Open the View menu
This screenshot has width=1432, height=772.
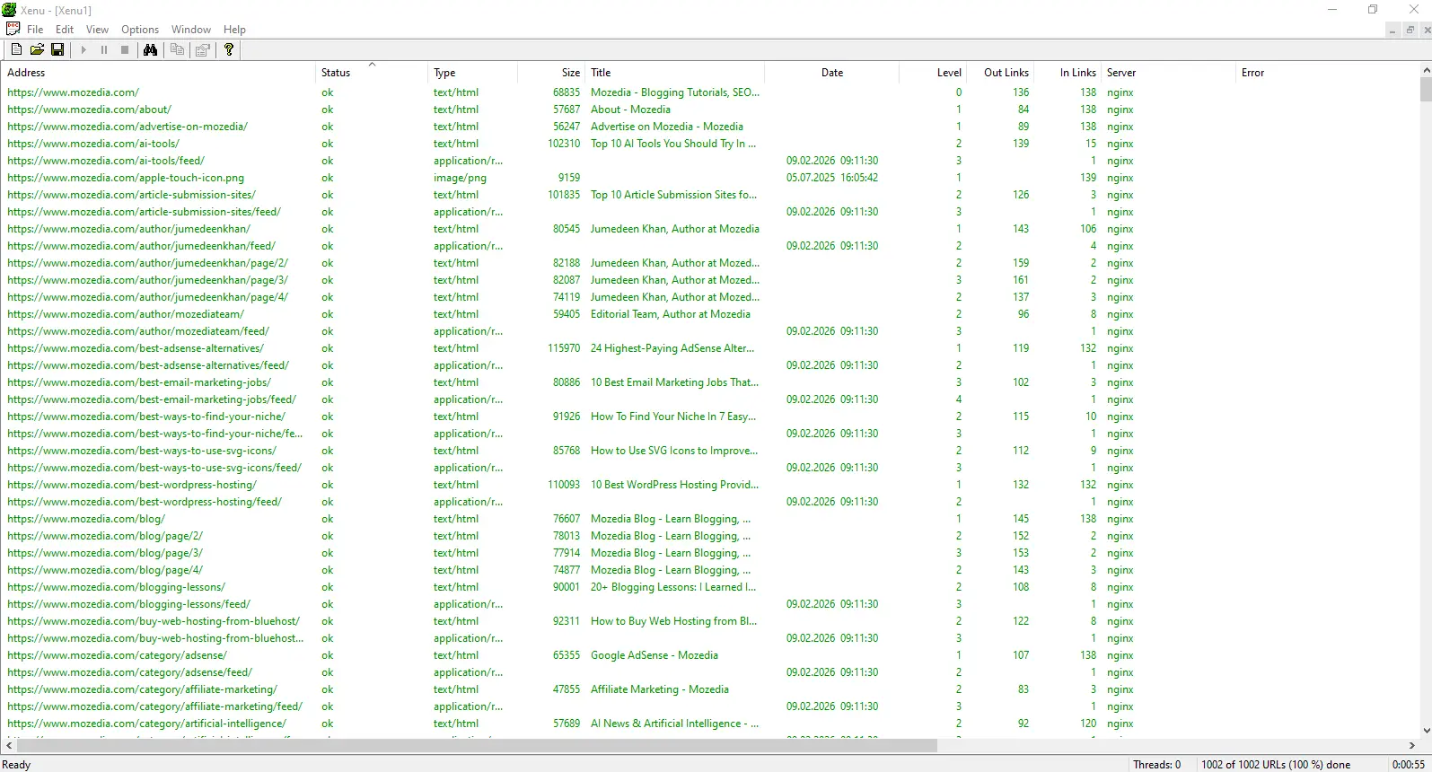(97, 30)
